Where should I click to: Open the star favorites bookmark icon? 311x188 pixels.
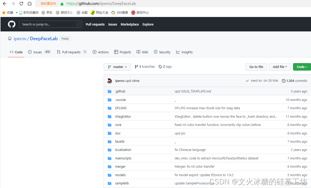pos(4,12)
